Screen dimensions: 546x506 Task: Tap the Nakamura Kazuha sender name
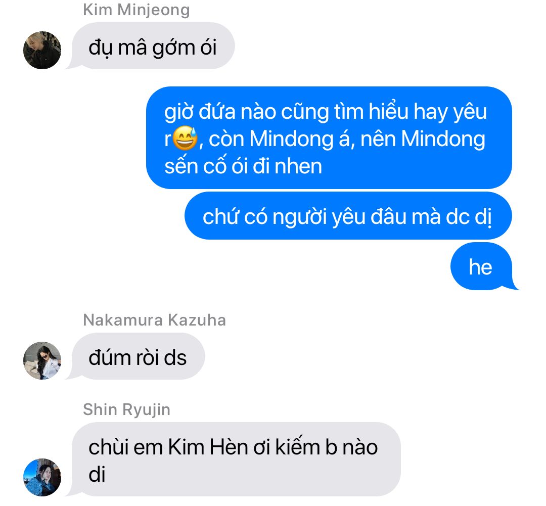tap(154, 319)
